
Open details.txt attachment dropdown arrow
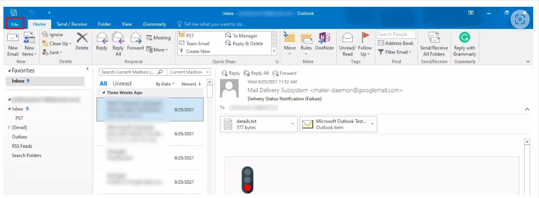[293, 124]
